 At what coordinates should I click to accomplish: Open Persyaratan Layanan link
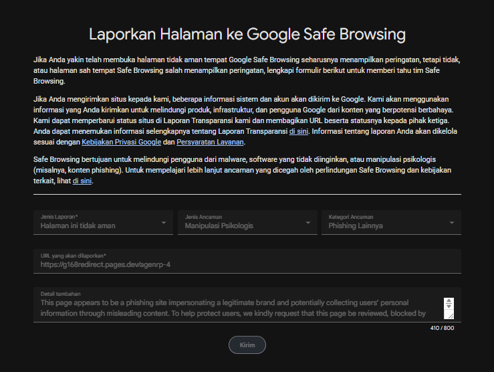pos(210,143)
